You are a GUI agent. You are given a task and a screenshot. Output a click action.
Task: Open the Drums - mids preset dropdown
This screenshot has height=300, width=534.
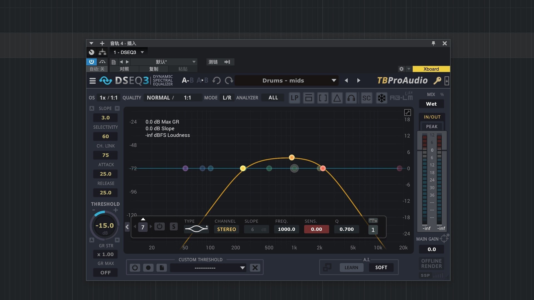click(287, 81)
